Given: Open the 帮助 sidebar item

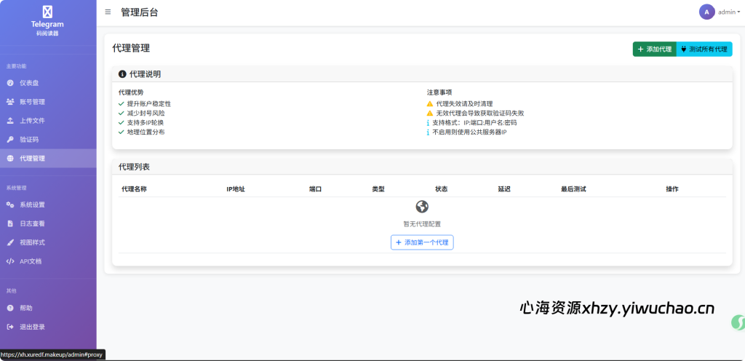Looking at the screenshot, I should (x=26, y=308).
